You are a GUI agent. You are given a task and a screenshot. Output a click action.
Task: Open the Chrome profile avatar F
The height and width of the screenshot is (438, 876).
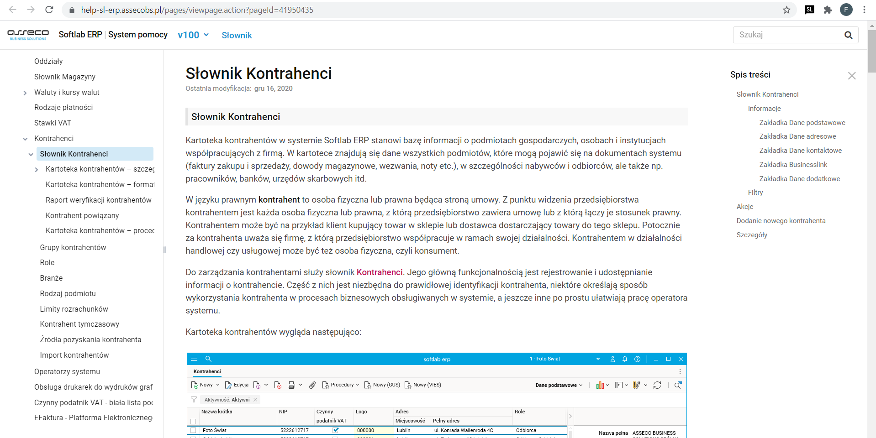click(x=846, y=10)
